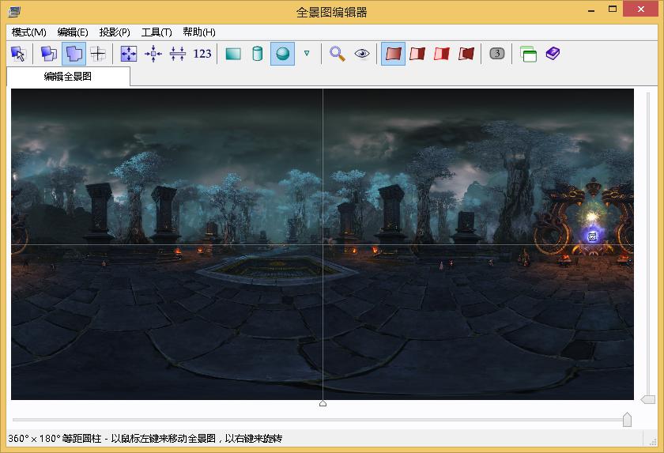
Task: Select the third red panel icon
Action: click(442, 54)
